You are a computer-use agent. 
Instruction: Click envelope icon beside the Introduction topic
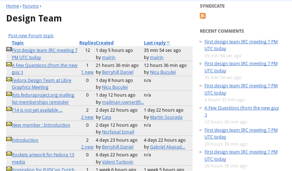pos(9,139)
